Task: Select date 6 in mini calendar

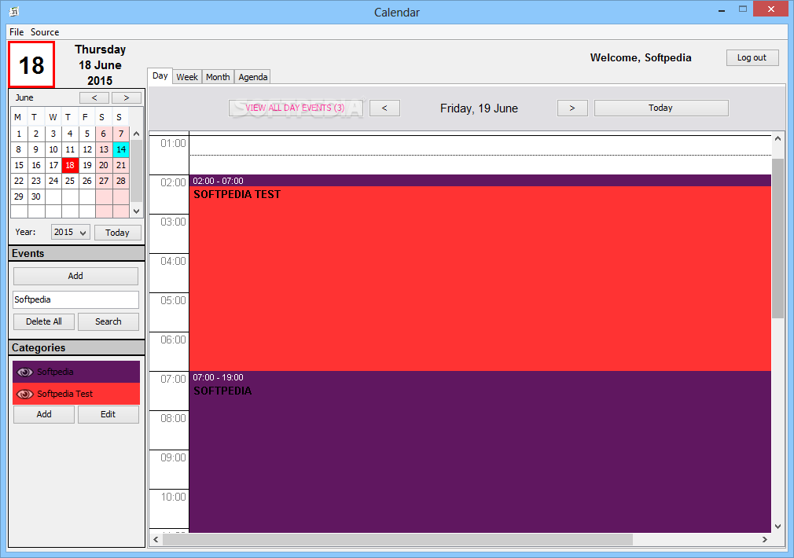Action: tap(104, 134)
